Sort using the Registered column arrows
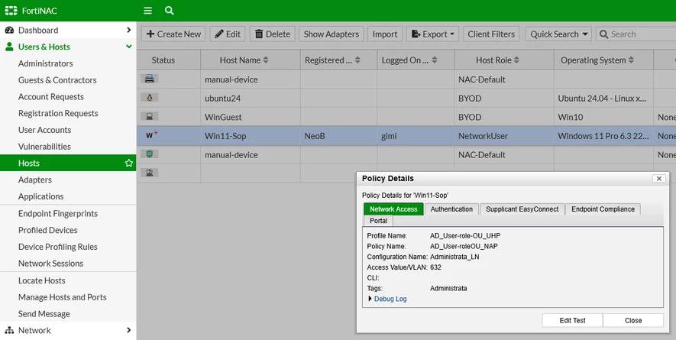This screenshot has width=676, height=340. (x=357, y=60)
